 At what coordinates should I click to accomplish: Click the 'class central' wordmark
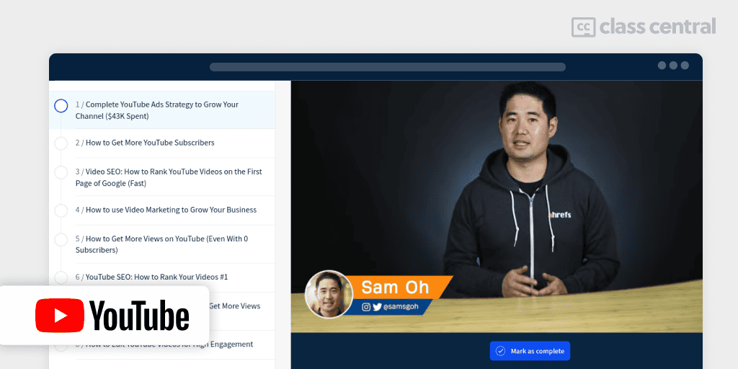658,27
